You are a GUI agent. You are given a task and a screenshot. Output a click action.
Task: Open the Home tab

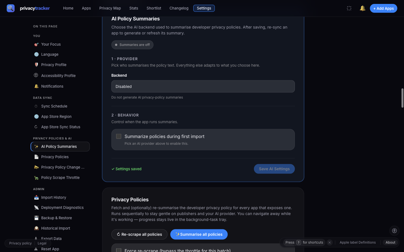coord(68,8)
